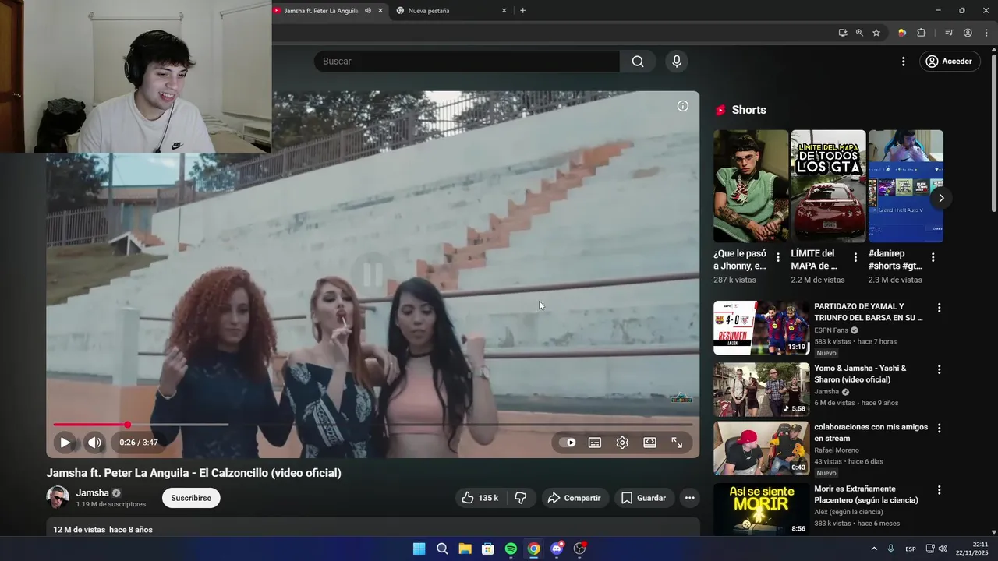The height and width of the screenshot is (561, 998).
Task: Open the Chrome three-dot menu
Action: [x=986, y=33]
